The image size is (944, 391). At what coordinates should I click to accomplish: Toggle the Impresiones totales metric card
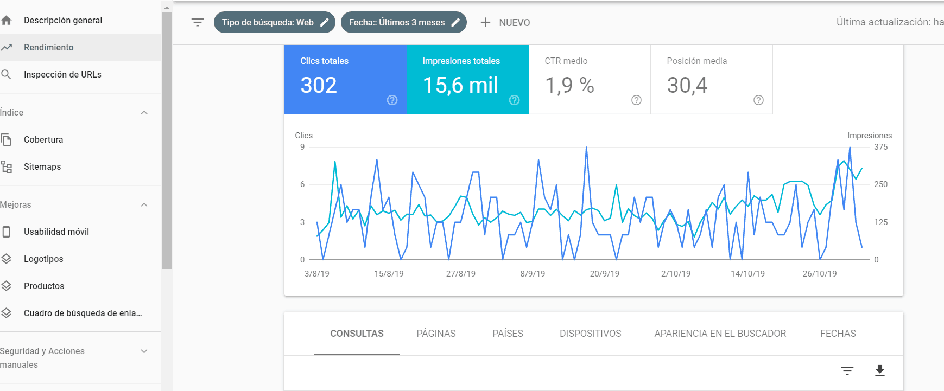click(x=467, y=80)
